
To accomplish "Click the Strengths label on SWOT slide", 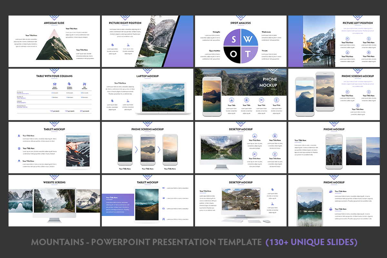I will point(216,32).
